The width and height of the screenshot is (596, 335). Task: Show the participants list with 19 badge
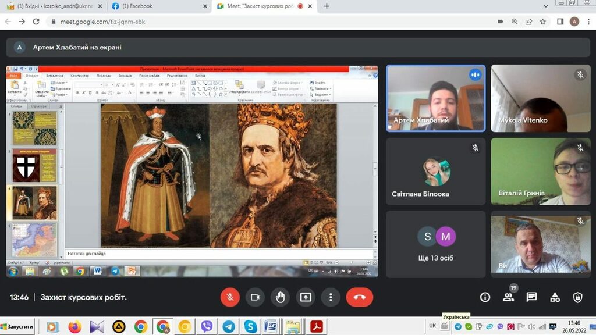coord(508,297)
